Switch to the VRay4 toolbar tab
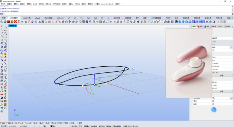The height and width of the screenshot is (127, 234). (x=37, y=18)
